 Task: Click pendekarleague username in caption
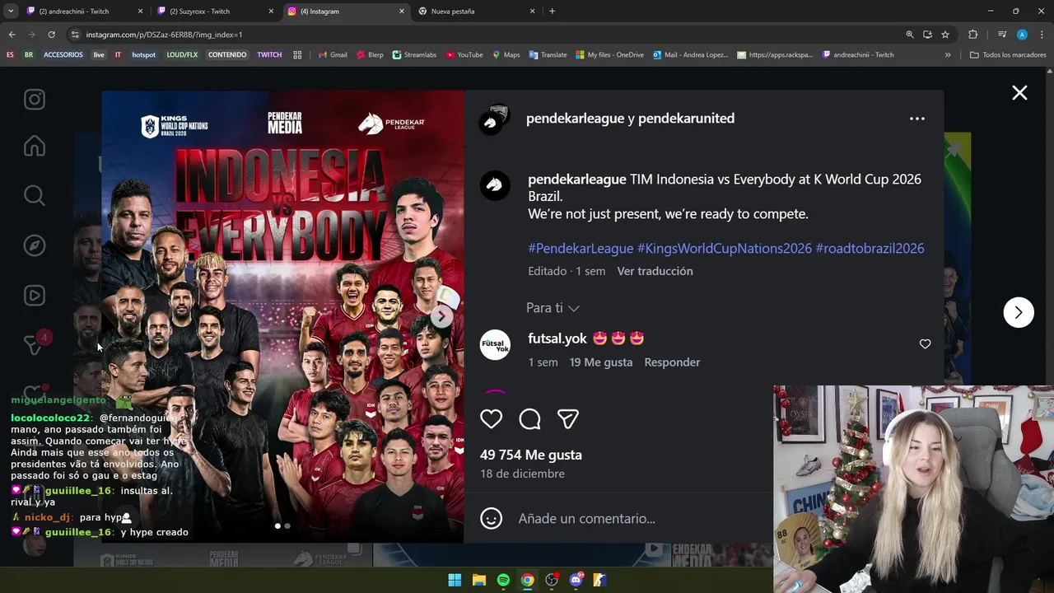point(577,179)
